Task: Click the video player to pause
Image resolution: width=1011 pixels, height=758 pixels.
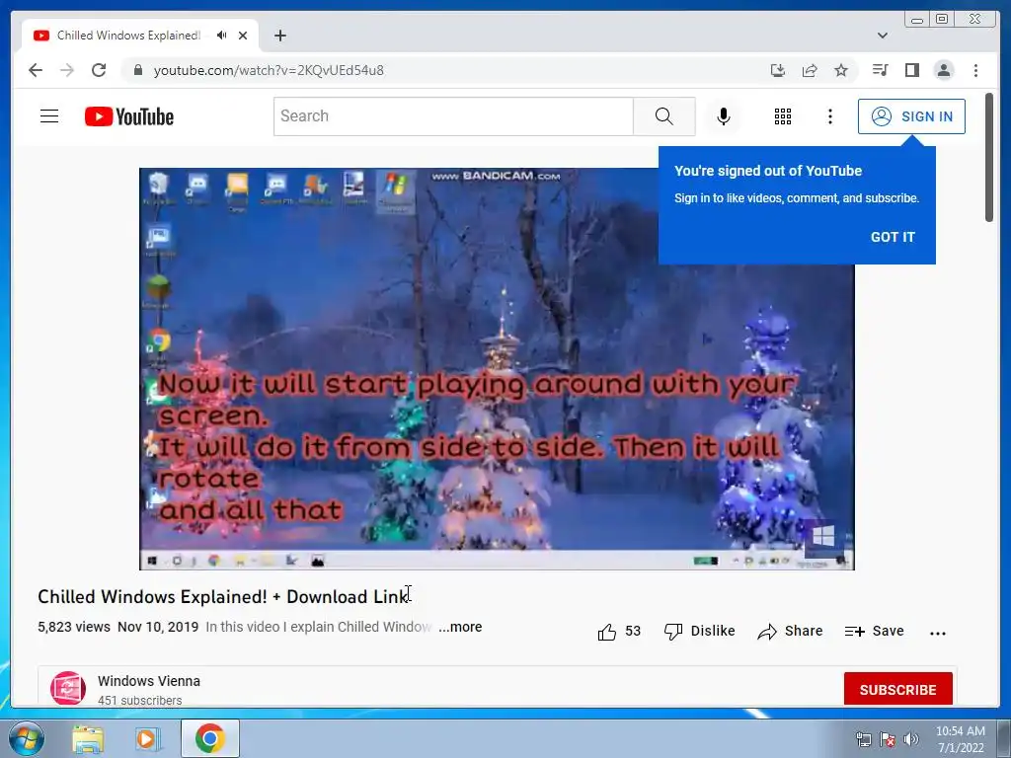Action: pyautogui.click(x=497, y=369)
